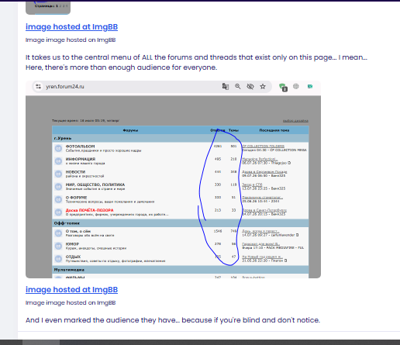Click the caption under the lower ImgBB link
400x345 pixels.
click(x=71, y=303)
